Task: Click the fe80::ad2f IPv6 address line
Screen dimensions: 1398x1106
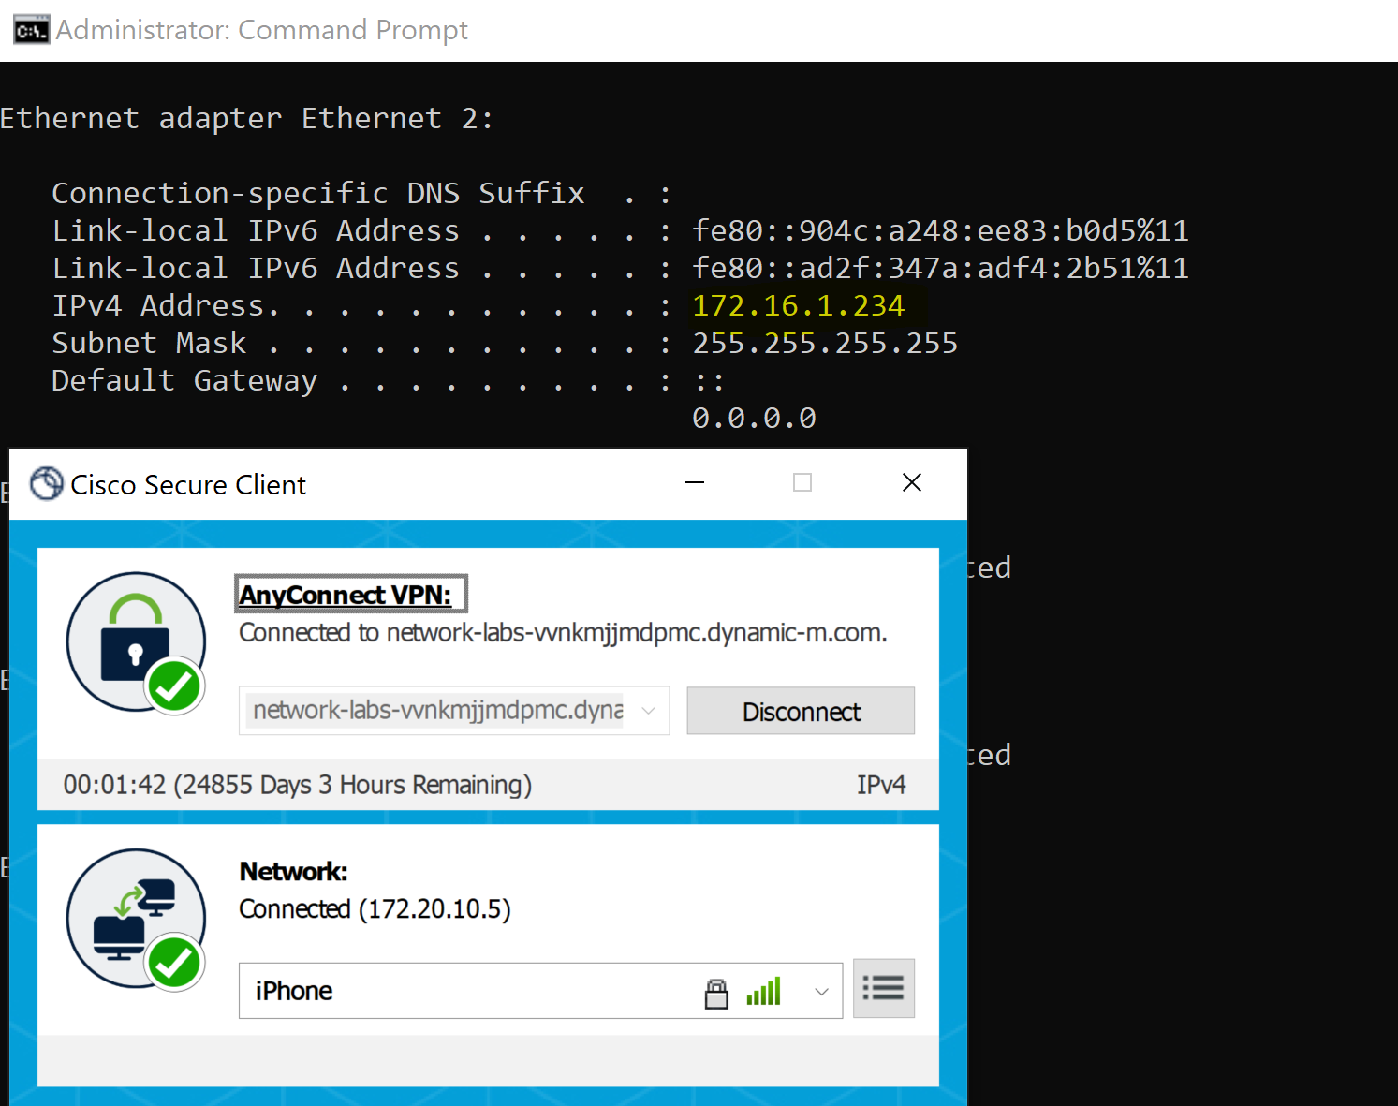Action: click(940, 269)
